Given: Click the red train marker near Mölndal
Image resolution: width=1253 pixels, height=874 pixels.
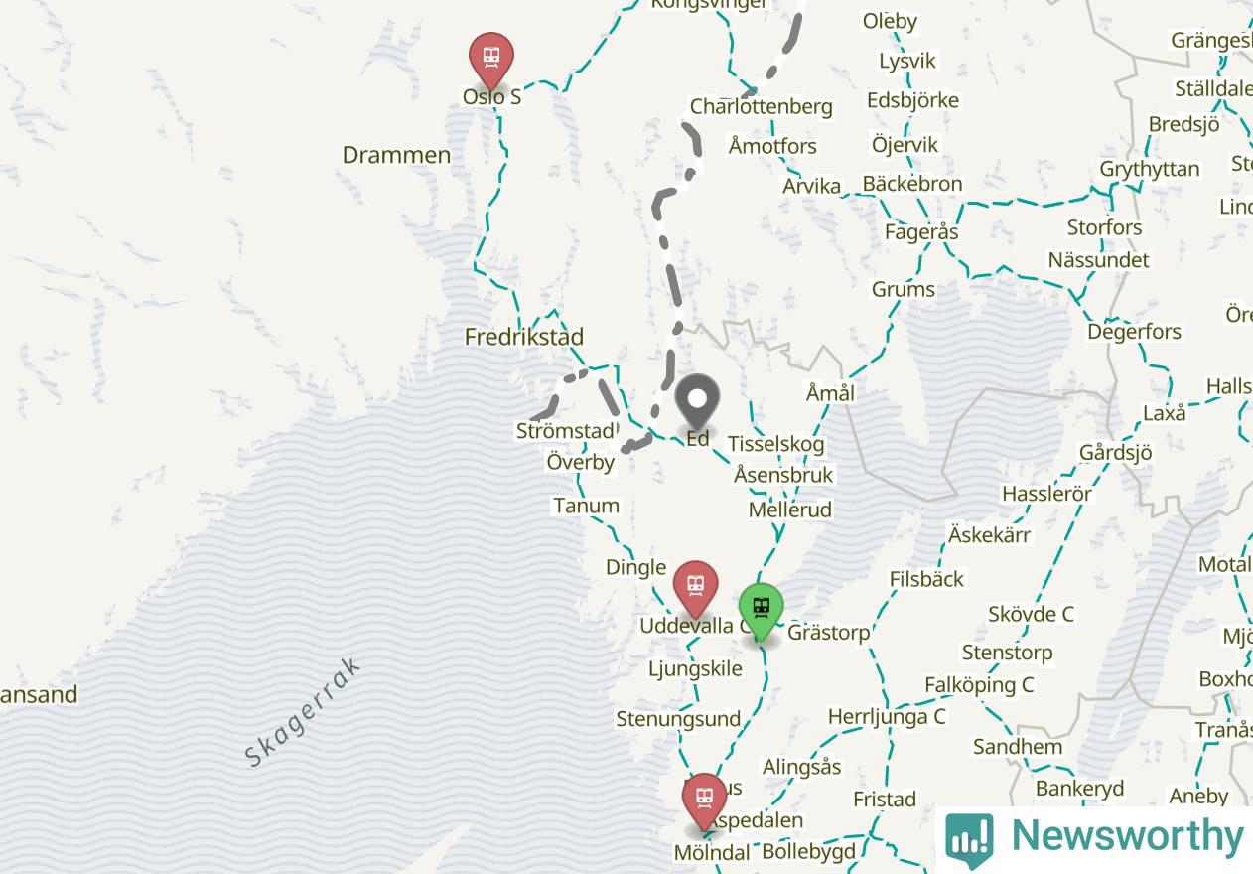Looking at the screenshot, I should pos(705,801).
